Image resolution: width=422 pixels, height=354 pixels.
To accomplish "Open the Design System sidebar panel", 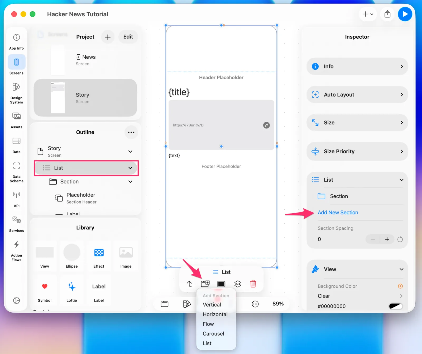I will 16,93.
